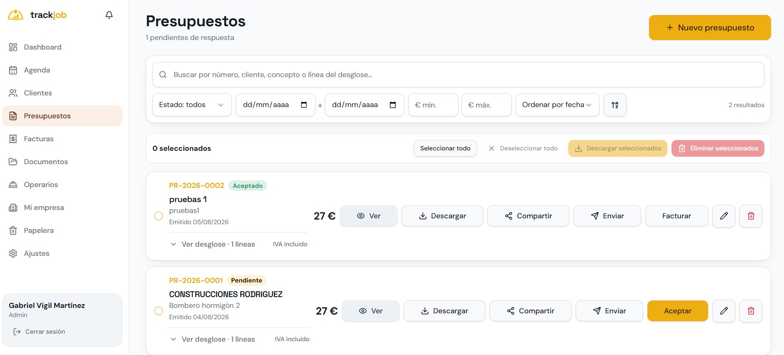This screenshot has width=784, height=355.
Task: Delete budget PR-2026-0001 with trash icon
Action: tap(751, 311)
